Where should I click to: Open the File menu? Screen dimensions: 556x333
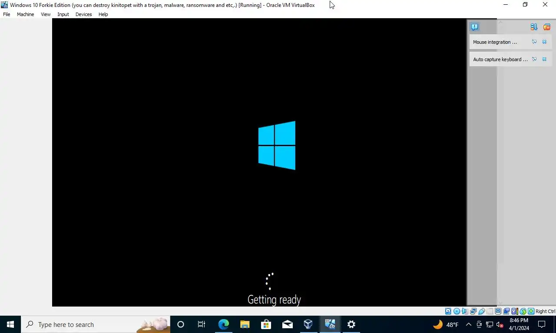click(7, 14)
